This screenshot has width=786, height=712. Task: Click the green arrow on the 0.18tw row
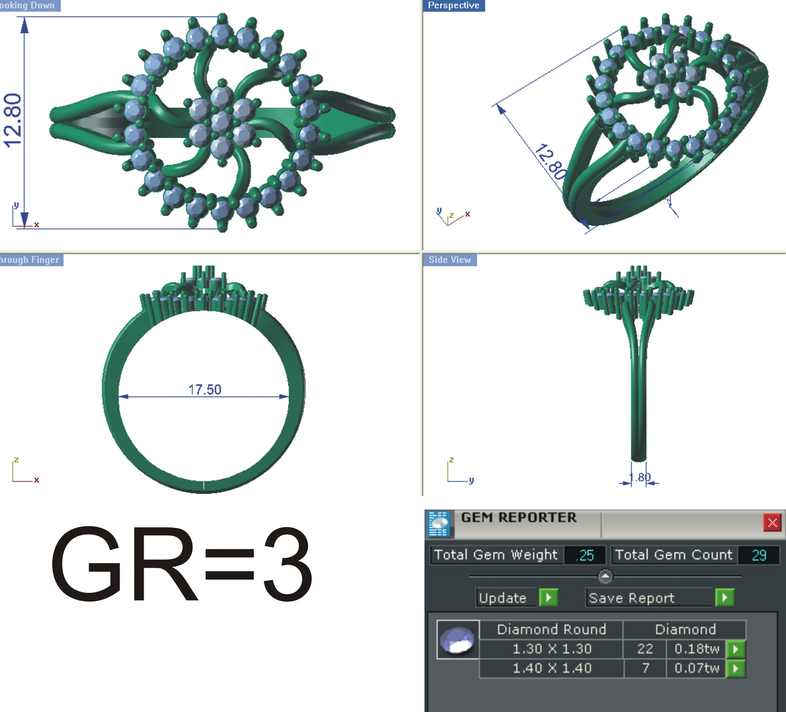(737, 649)
